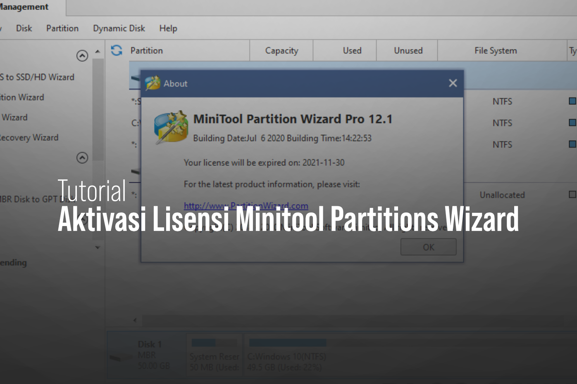Click the sidebar scrollbar down arrow
The height and width of the screenshot is (384, 577).
tap(98, 247)
